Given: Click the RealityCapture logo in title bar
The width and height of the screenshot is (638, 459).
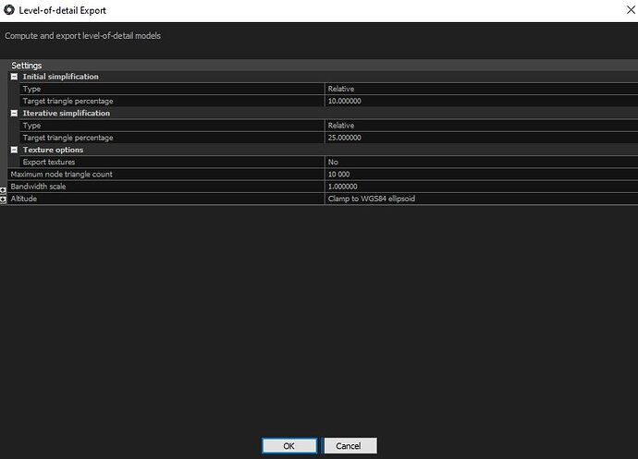Looking at the screenshot, I should [9, 10].
